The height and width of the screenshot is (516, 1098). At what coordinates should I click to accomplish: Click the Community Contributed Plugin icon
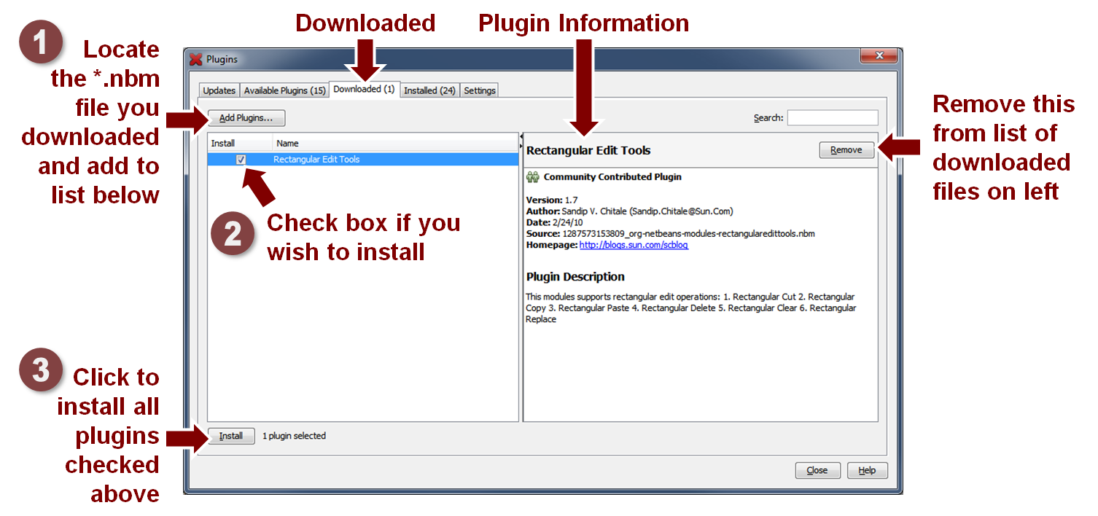pyautogui.click(x=532, y=176)
